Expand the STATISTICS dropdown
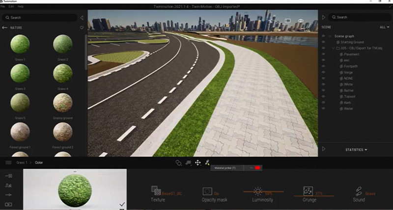 357,150
